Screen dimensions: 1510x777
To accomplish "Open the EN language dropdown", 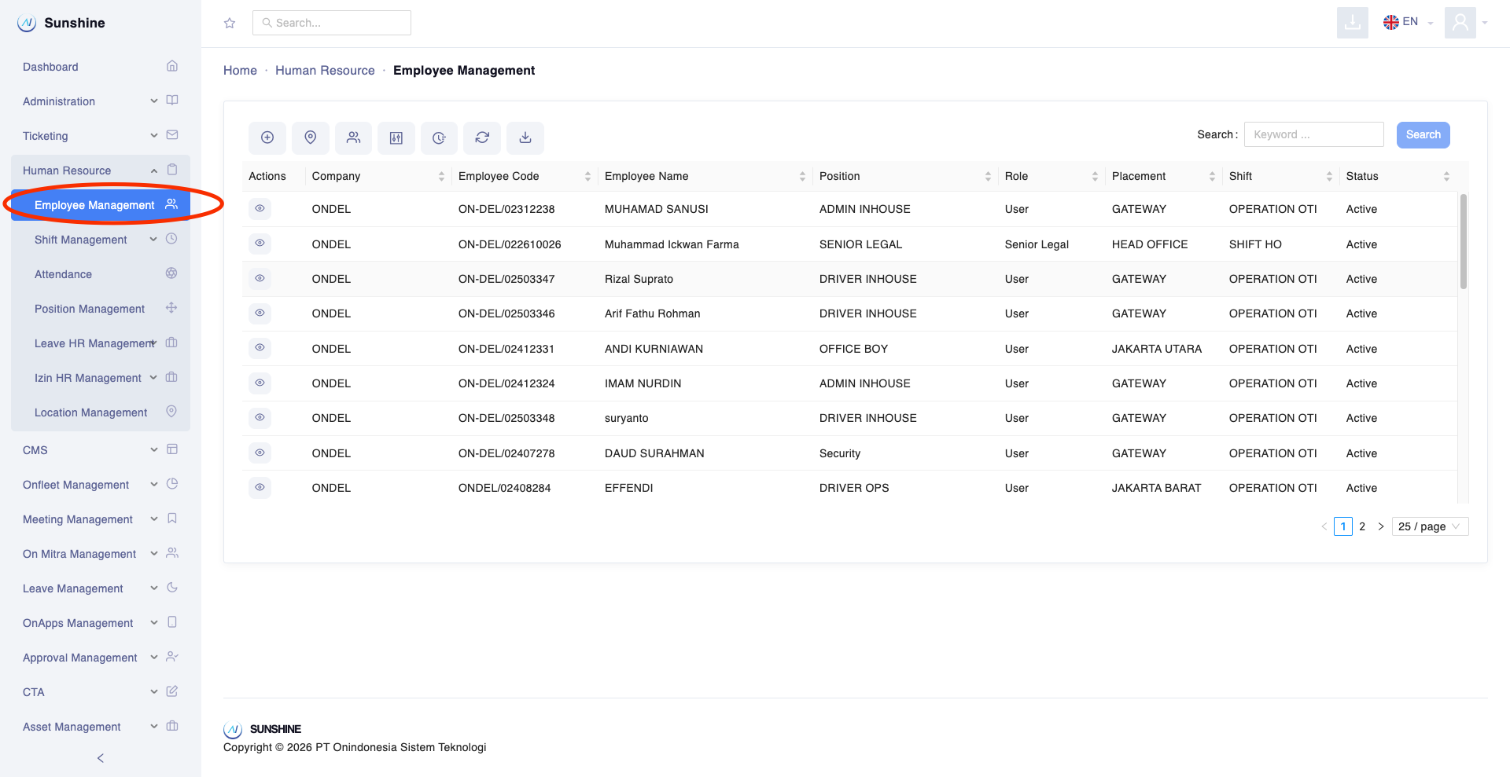I will (1408, 22).
